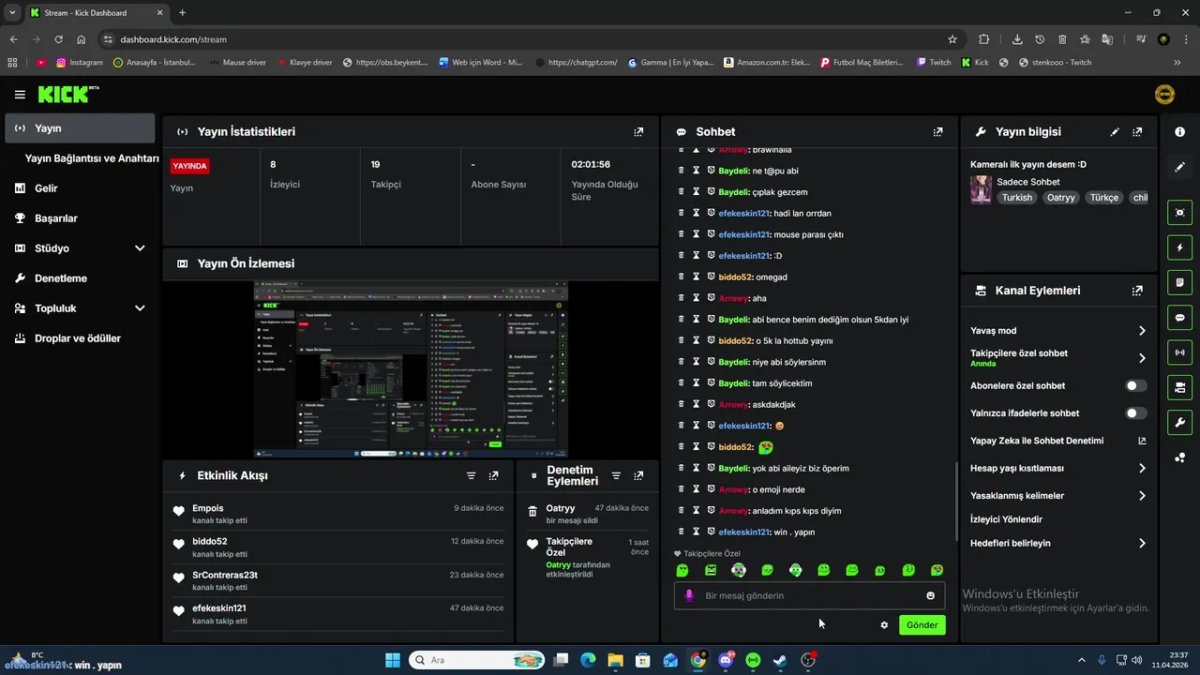Click the three-dots icon at right sidebar bottom
Image resolution: width=1200 pixels, height=675 pixels.
[1180, 457]
